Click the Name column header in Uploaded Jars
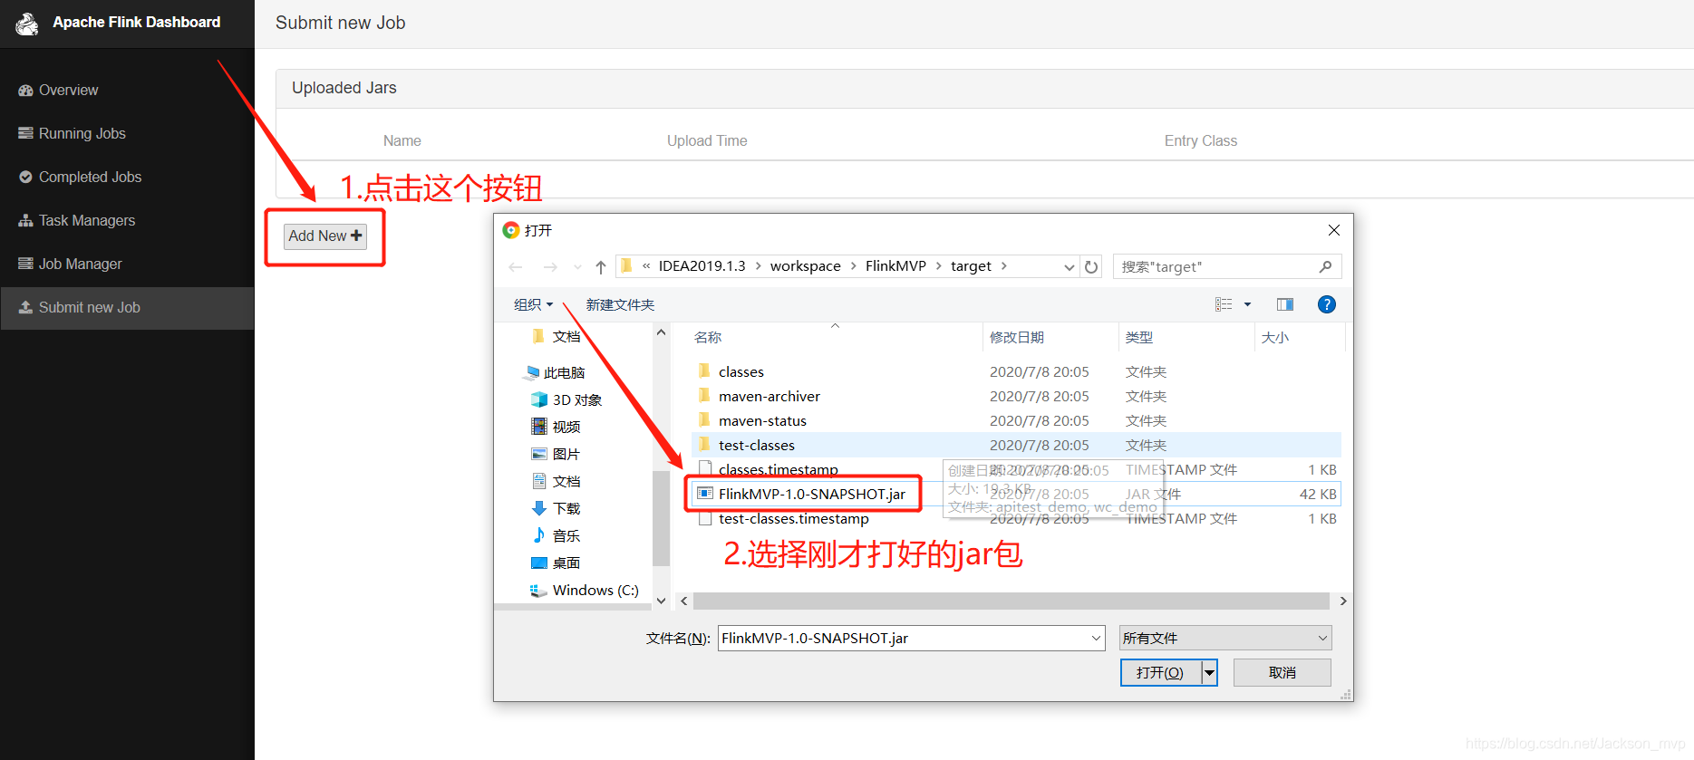The image size is (1694, 760). tap(402, 140)
